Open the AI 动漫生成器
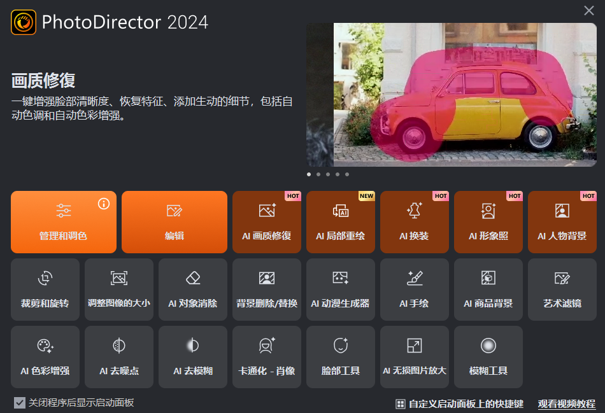 (x=340, y=290)
